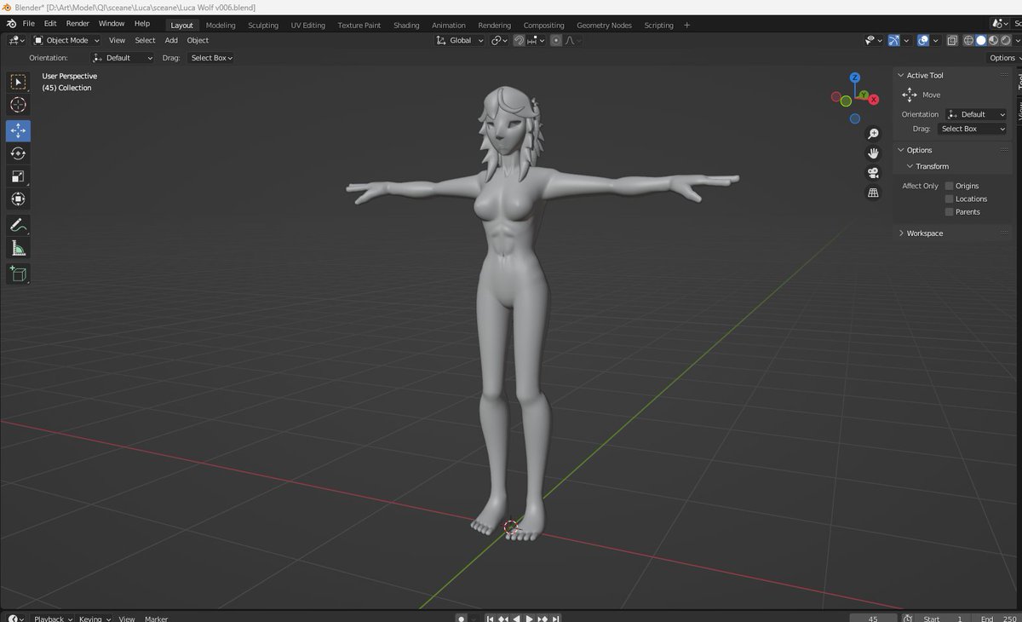Switch perspective/orthographic grid icon
Viewport: 1022px width, 622px height.
[x=873, y=193]
